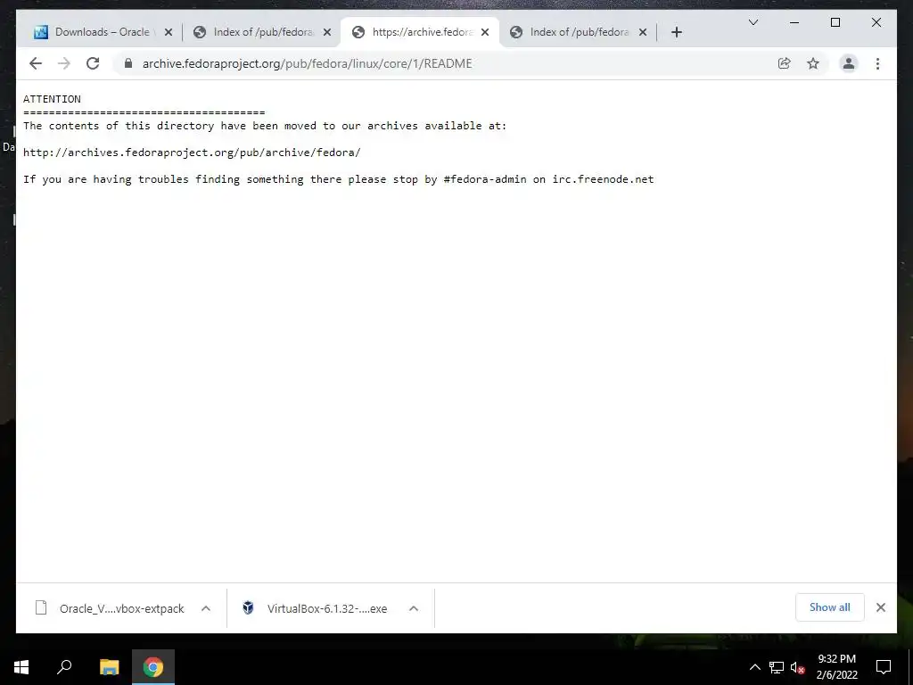Click the forward navigation arrow
Image resolution: width=913 pixels, height=685 pixels.
click(64, 63)
